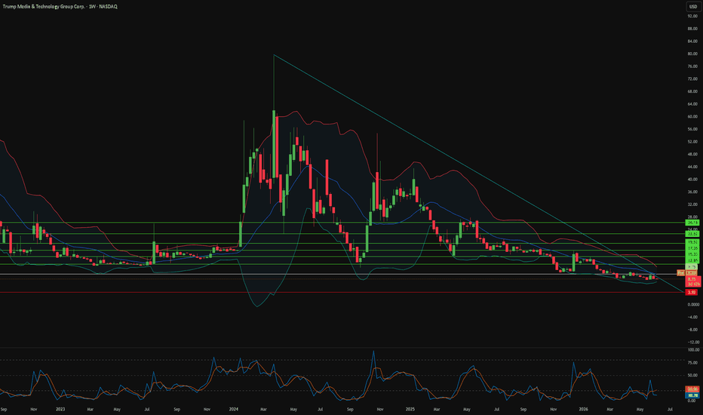Image resolution: width=703 pixels, height=415 pixels.
Task: Click the 50.00 oscillator scale label
Action: click(692, 376)
